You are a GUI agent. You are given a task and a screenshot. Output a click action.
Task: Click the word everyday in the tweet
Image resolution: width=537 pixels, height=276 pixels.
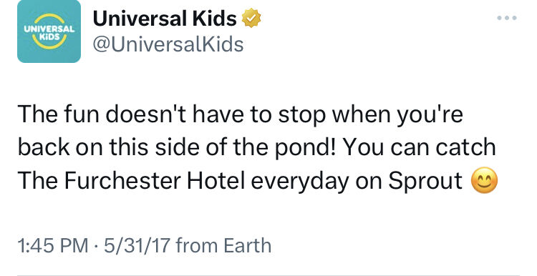(300, 182)
